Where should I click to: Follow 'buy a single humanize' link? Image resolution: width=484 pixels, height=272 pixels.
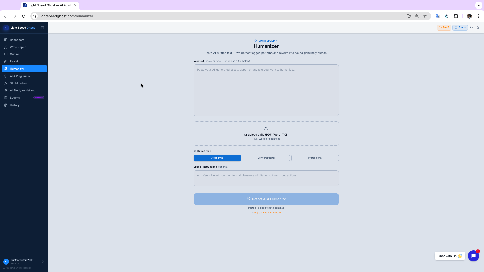267,213
